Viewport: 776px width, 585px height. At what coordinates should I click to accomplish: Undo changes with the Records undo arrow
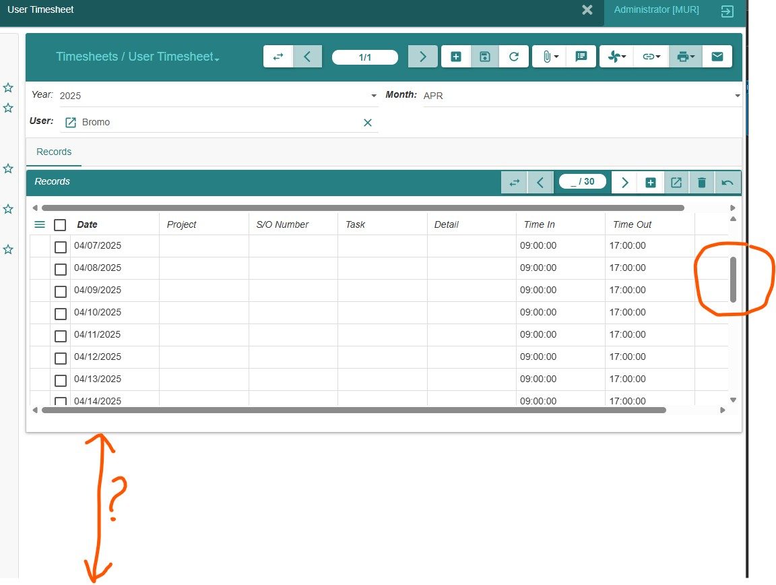click(x=727, y=183)
